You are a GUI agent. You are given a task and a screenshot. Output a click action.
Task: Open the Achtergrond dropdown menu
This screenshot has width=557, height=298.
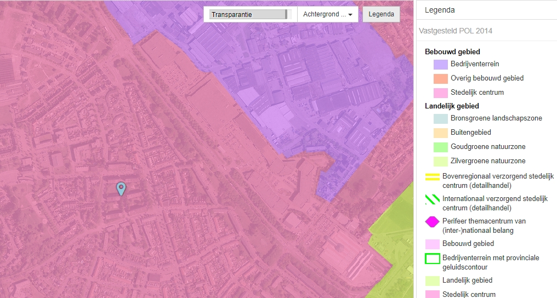(x=327, y=15)
